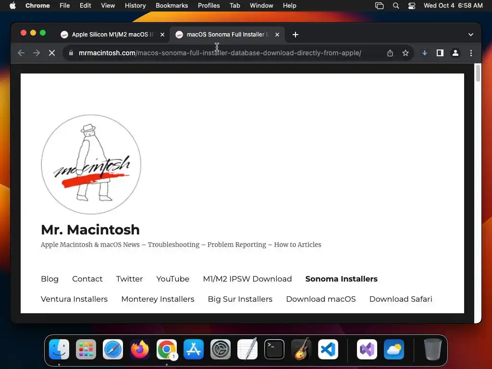Go back using Chrome's back arrow
This screenshot has width=492, height=369.
pyautogui.click(x=21, y=53)
